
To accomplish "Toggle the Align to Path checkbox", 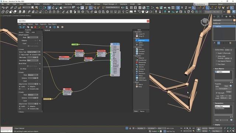I will pyautogui.click(x=20, y=55).
